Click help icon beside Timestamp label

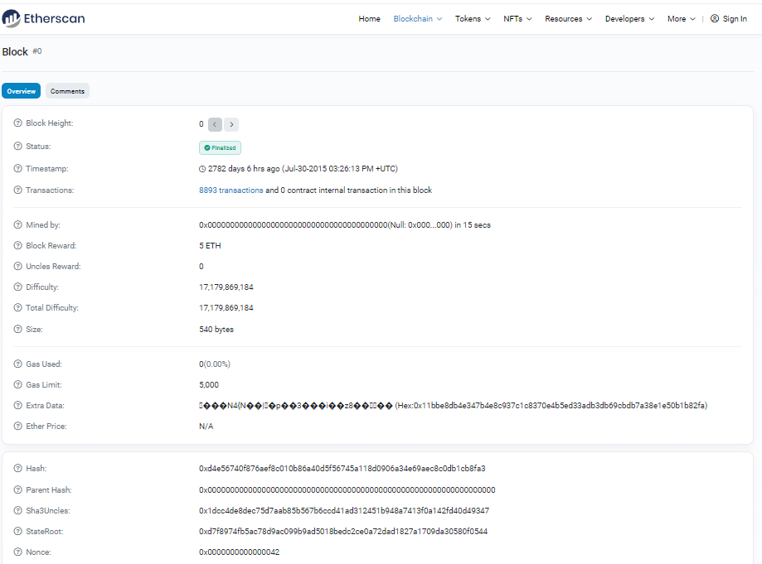[x=18, y=169]
